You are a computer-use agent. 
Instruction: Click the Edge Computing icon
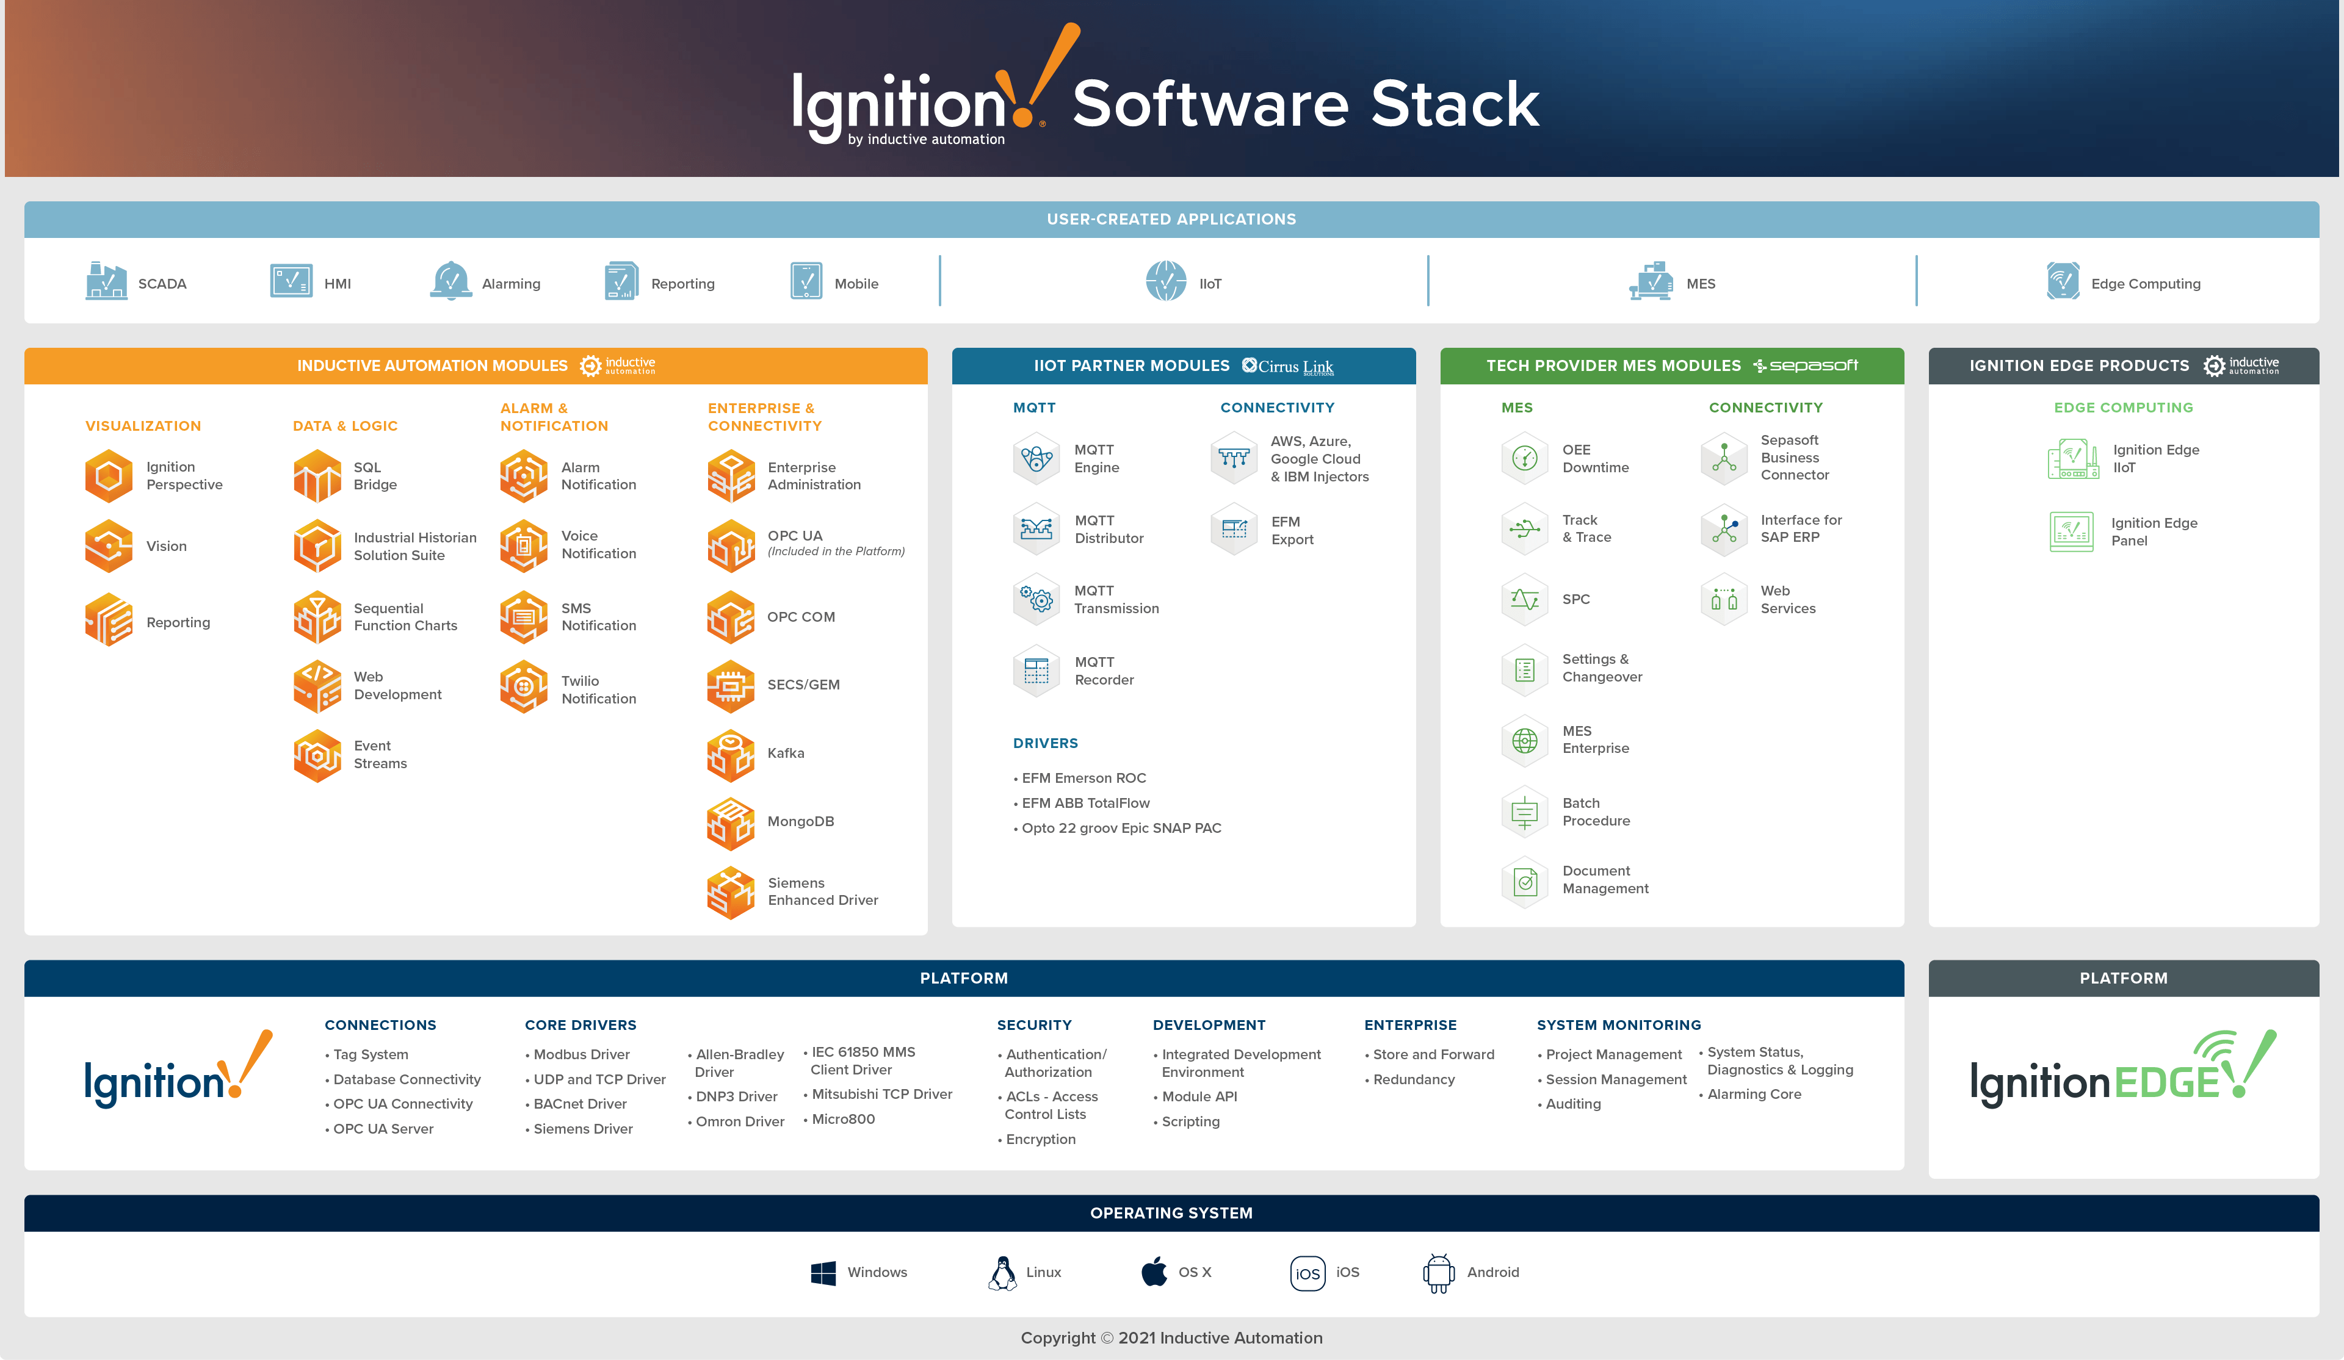point(2063,281)
